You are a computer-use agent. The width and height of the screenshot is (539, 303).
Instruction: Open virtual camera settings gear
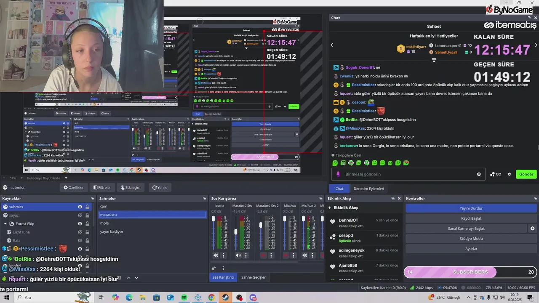(x=532, y=229)
